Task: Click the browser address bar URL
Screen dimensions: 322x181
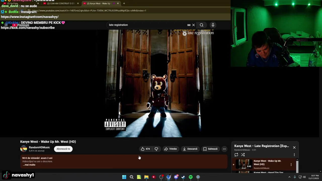Action: tap(89, 11)
